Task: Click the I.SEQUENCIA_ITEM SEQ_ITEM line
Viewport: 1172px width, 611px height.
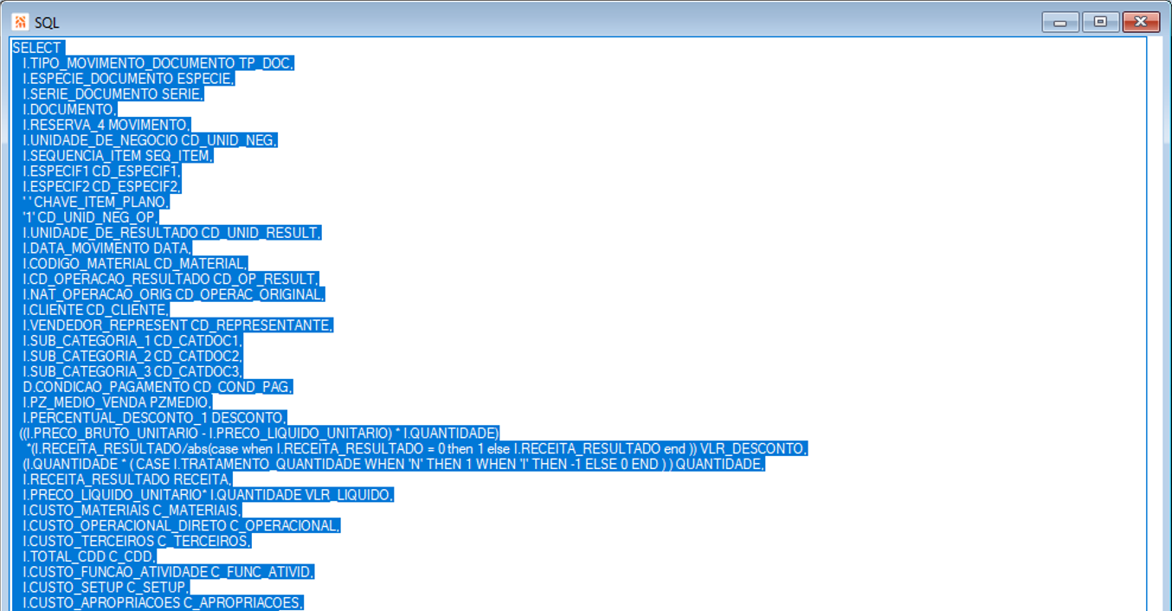Action: click(118, 156)
